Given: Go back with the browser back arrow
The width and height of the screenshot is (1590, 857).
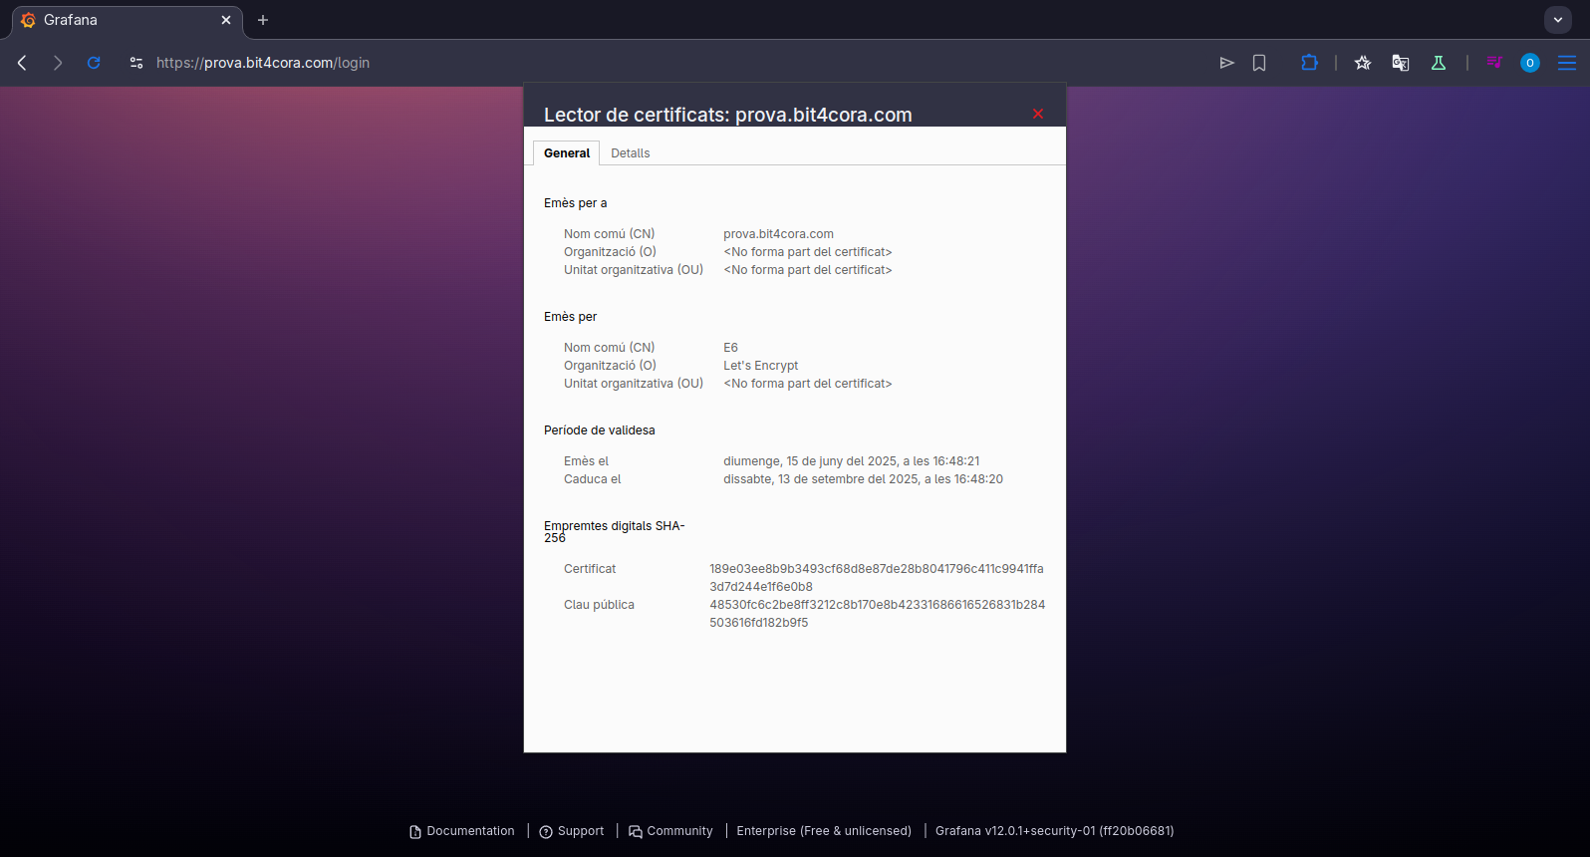Looking at the screenshot, I should tap(22, 63).
